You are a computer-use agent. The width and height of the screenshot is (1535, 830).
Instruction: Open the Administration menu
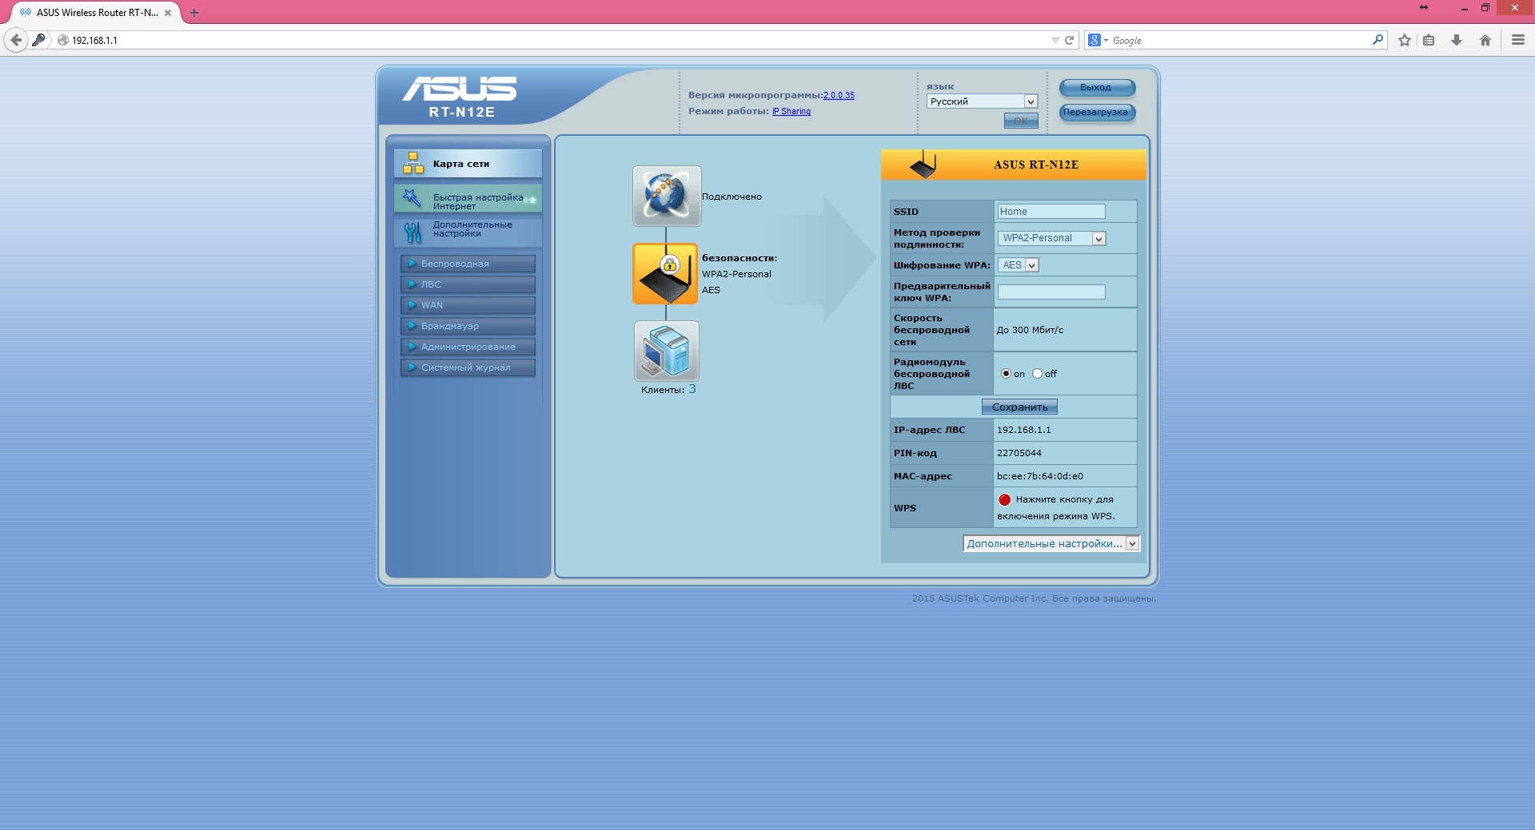468,347
